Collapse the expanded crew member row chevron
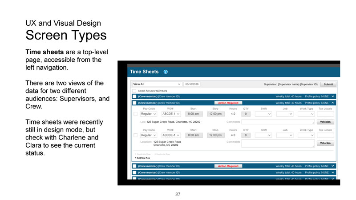Image resolution: width=356 pixels, height=200 pixels. [x=334, y=103]
